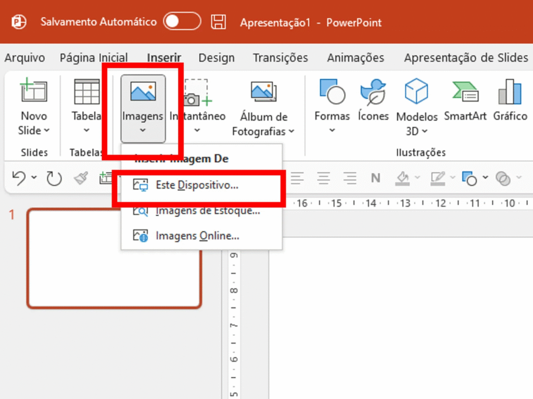The height and width of the screenshot is (399, 533).
Task: Insert a Gráfico chart
Action: pyautogui.click(x=510, y=92)
